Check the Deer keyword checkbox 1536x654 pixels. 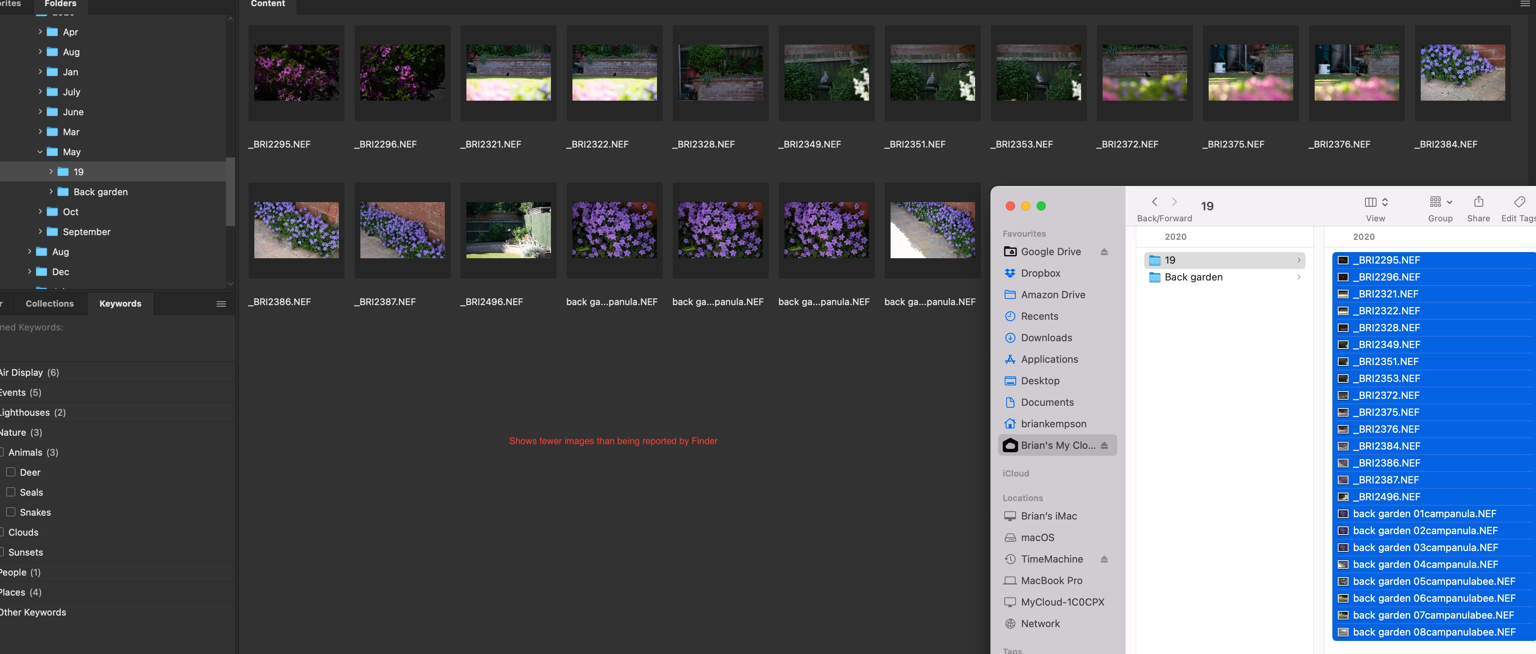click(x=11, y=472)
